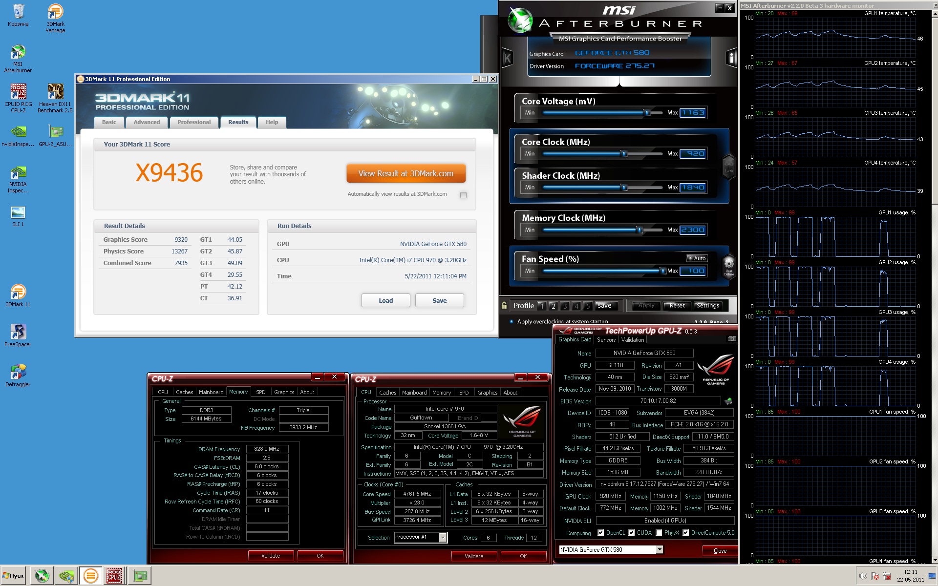Open 3DMark 11 desktop shortcut

(18, 295)
